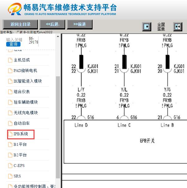Image resolution: width=187 pixels, height=188 pixels.
Task: Click the document icon beside B1平台
Action: tap(10, 145)
